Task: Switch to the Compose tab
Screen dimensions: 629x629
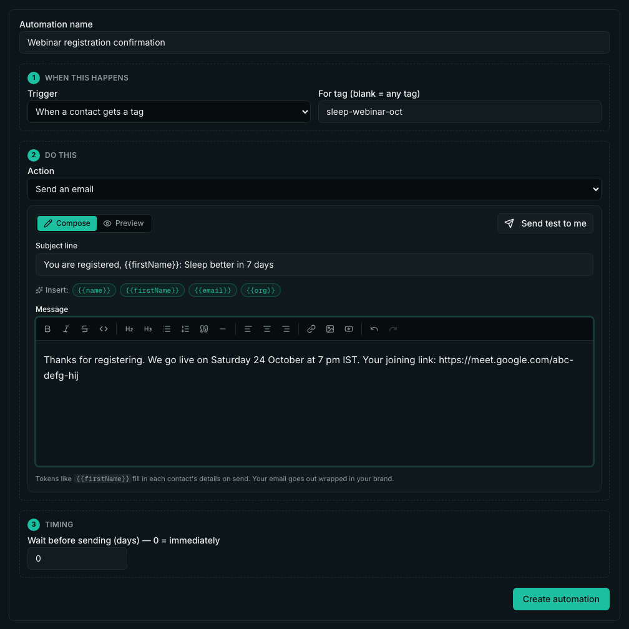Action: pos(67,223)
